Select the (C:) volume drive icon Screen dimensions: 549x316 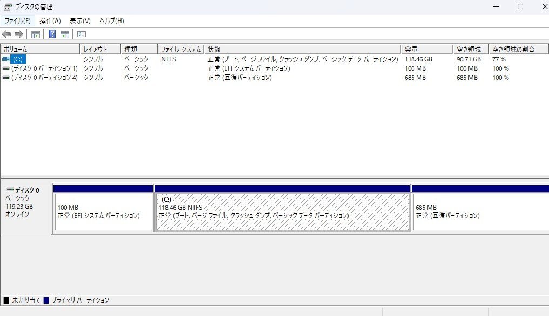6,59
